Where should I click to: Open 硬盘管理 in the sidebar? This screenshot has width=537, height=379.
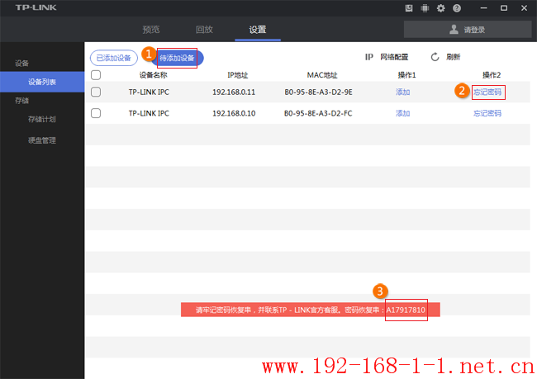42,140
